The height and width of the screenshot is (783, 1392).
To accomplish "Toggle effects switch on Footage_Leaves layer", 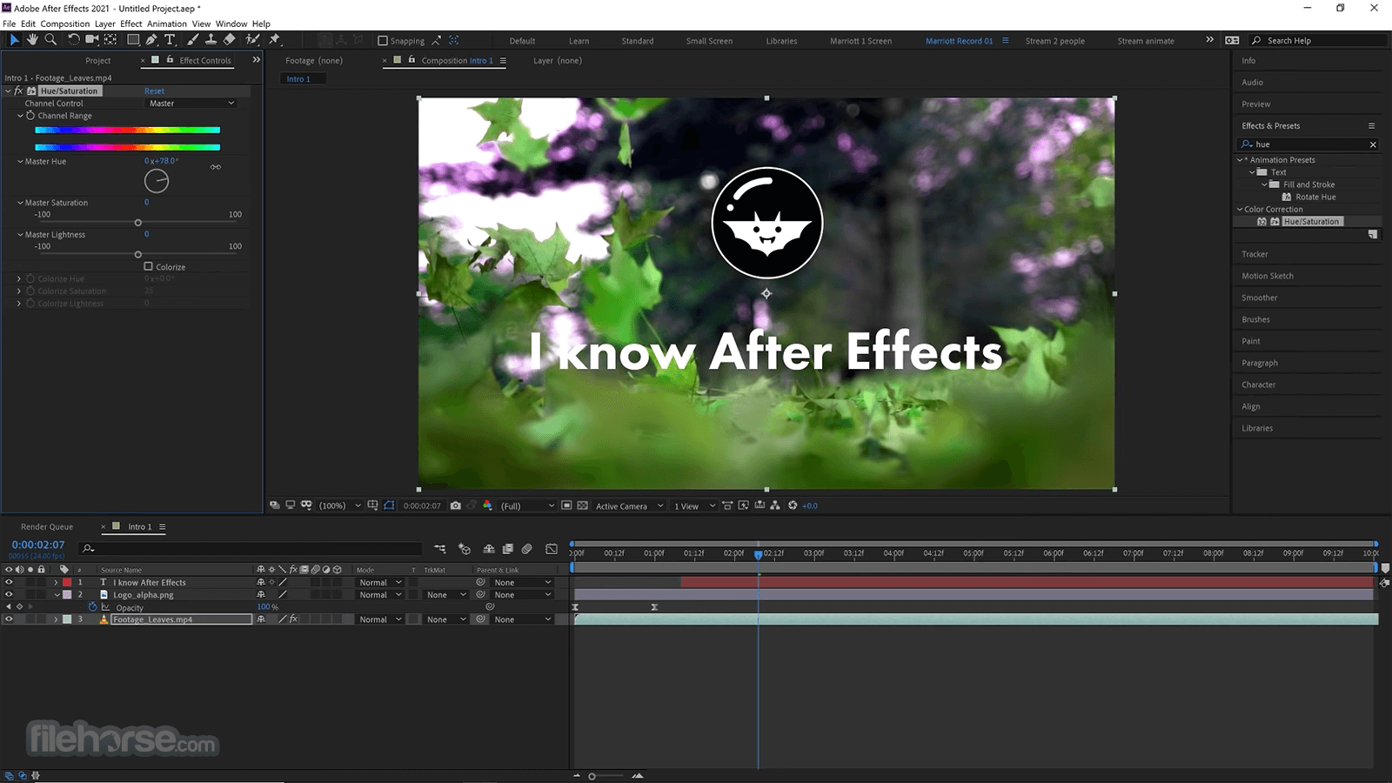I will tap(294, 619).
